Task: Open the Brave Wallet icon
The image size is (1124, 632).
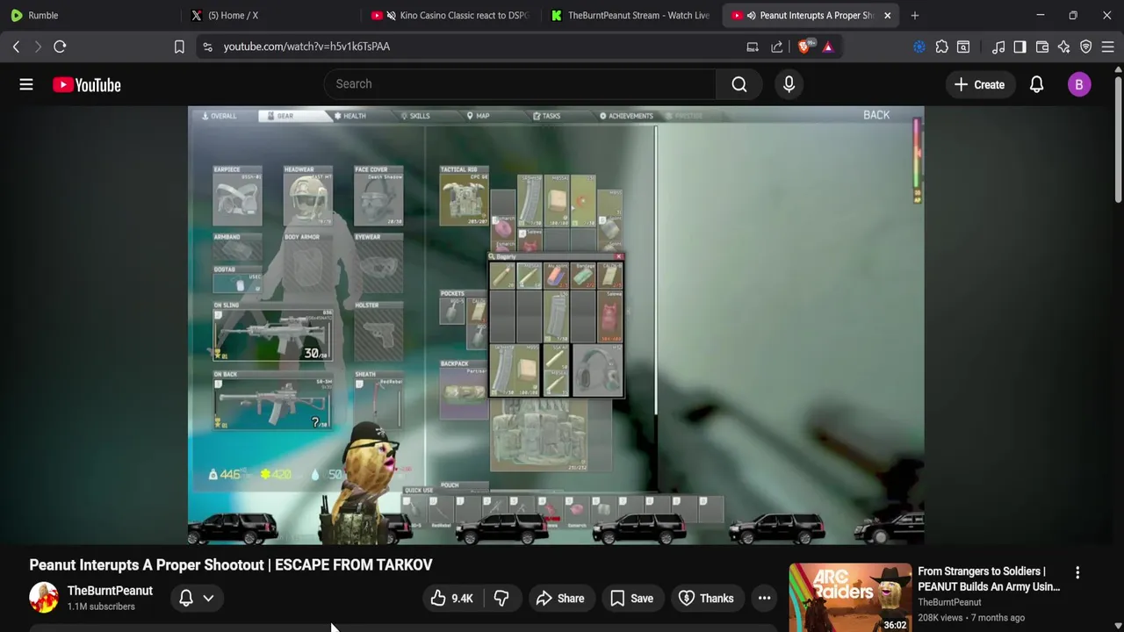Action: (x=1042, y=47)
